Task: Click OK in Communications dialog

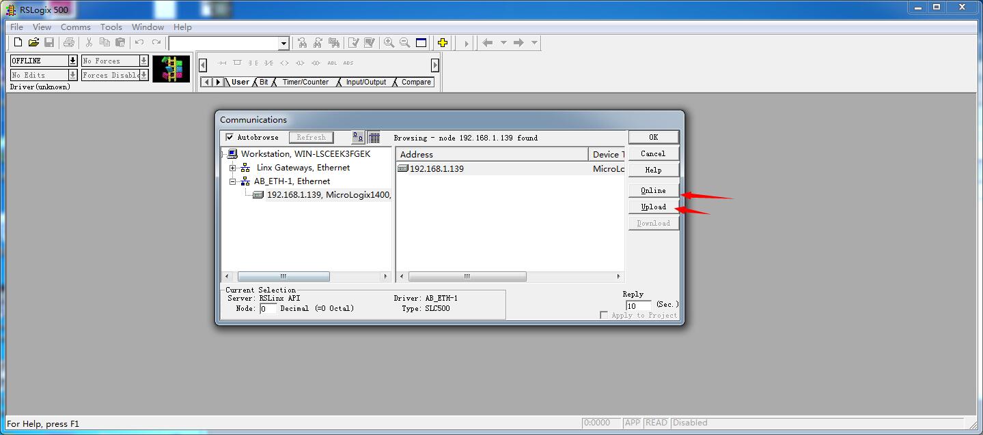Action: (653, 137)
